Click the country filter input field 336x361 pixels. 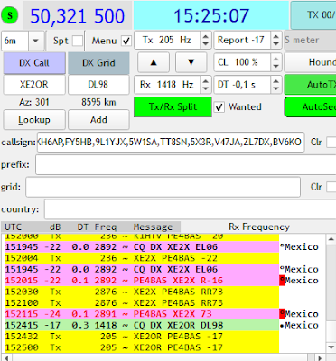point(191,209)
